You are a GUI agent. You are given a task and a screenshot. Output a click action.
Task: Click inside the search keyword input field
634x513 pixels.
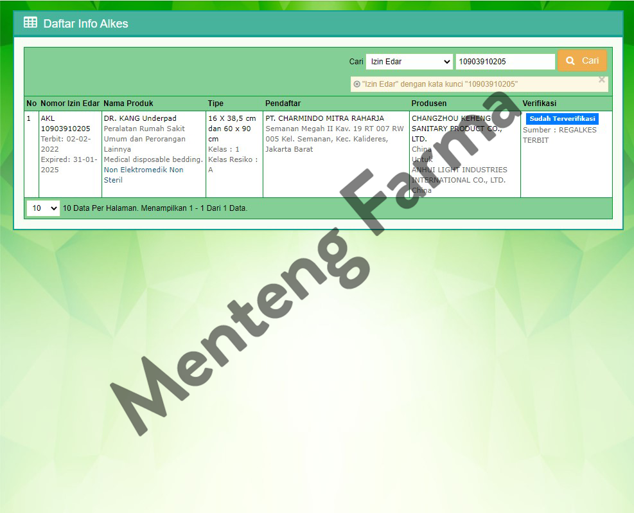(506, 61)
